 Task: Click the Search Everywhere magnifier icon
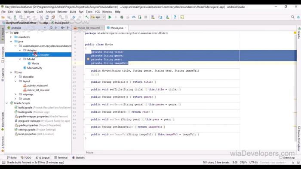tap(292, 17)
